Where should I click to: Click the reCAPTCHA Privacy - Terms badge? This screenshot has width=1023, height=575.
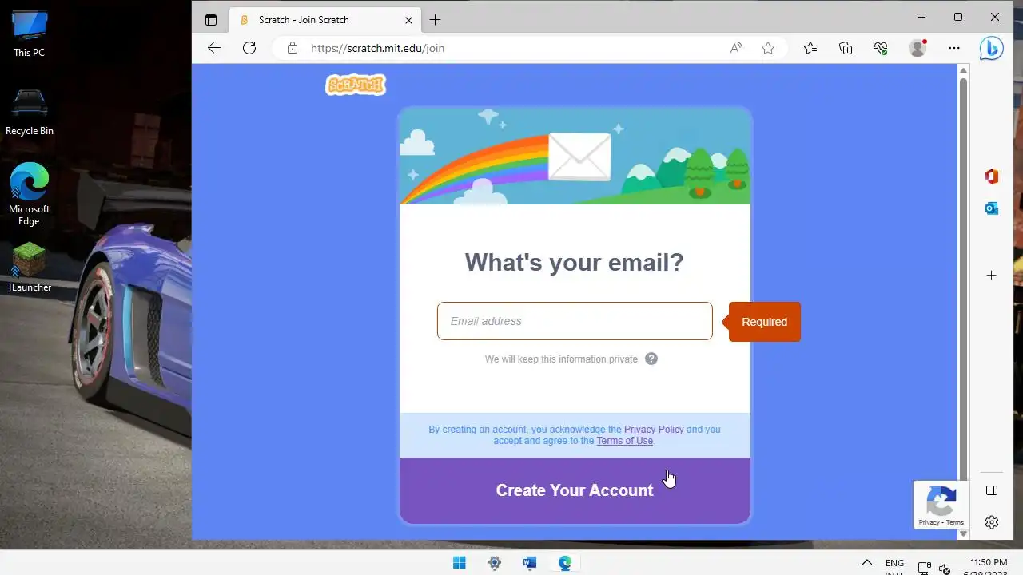tap(941, 505)
